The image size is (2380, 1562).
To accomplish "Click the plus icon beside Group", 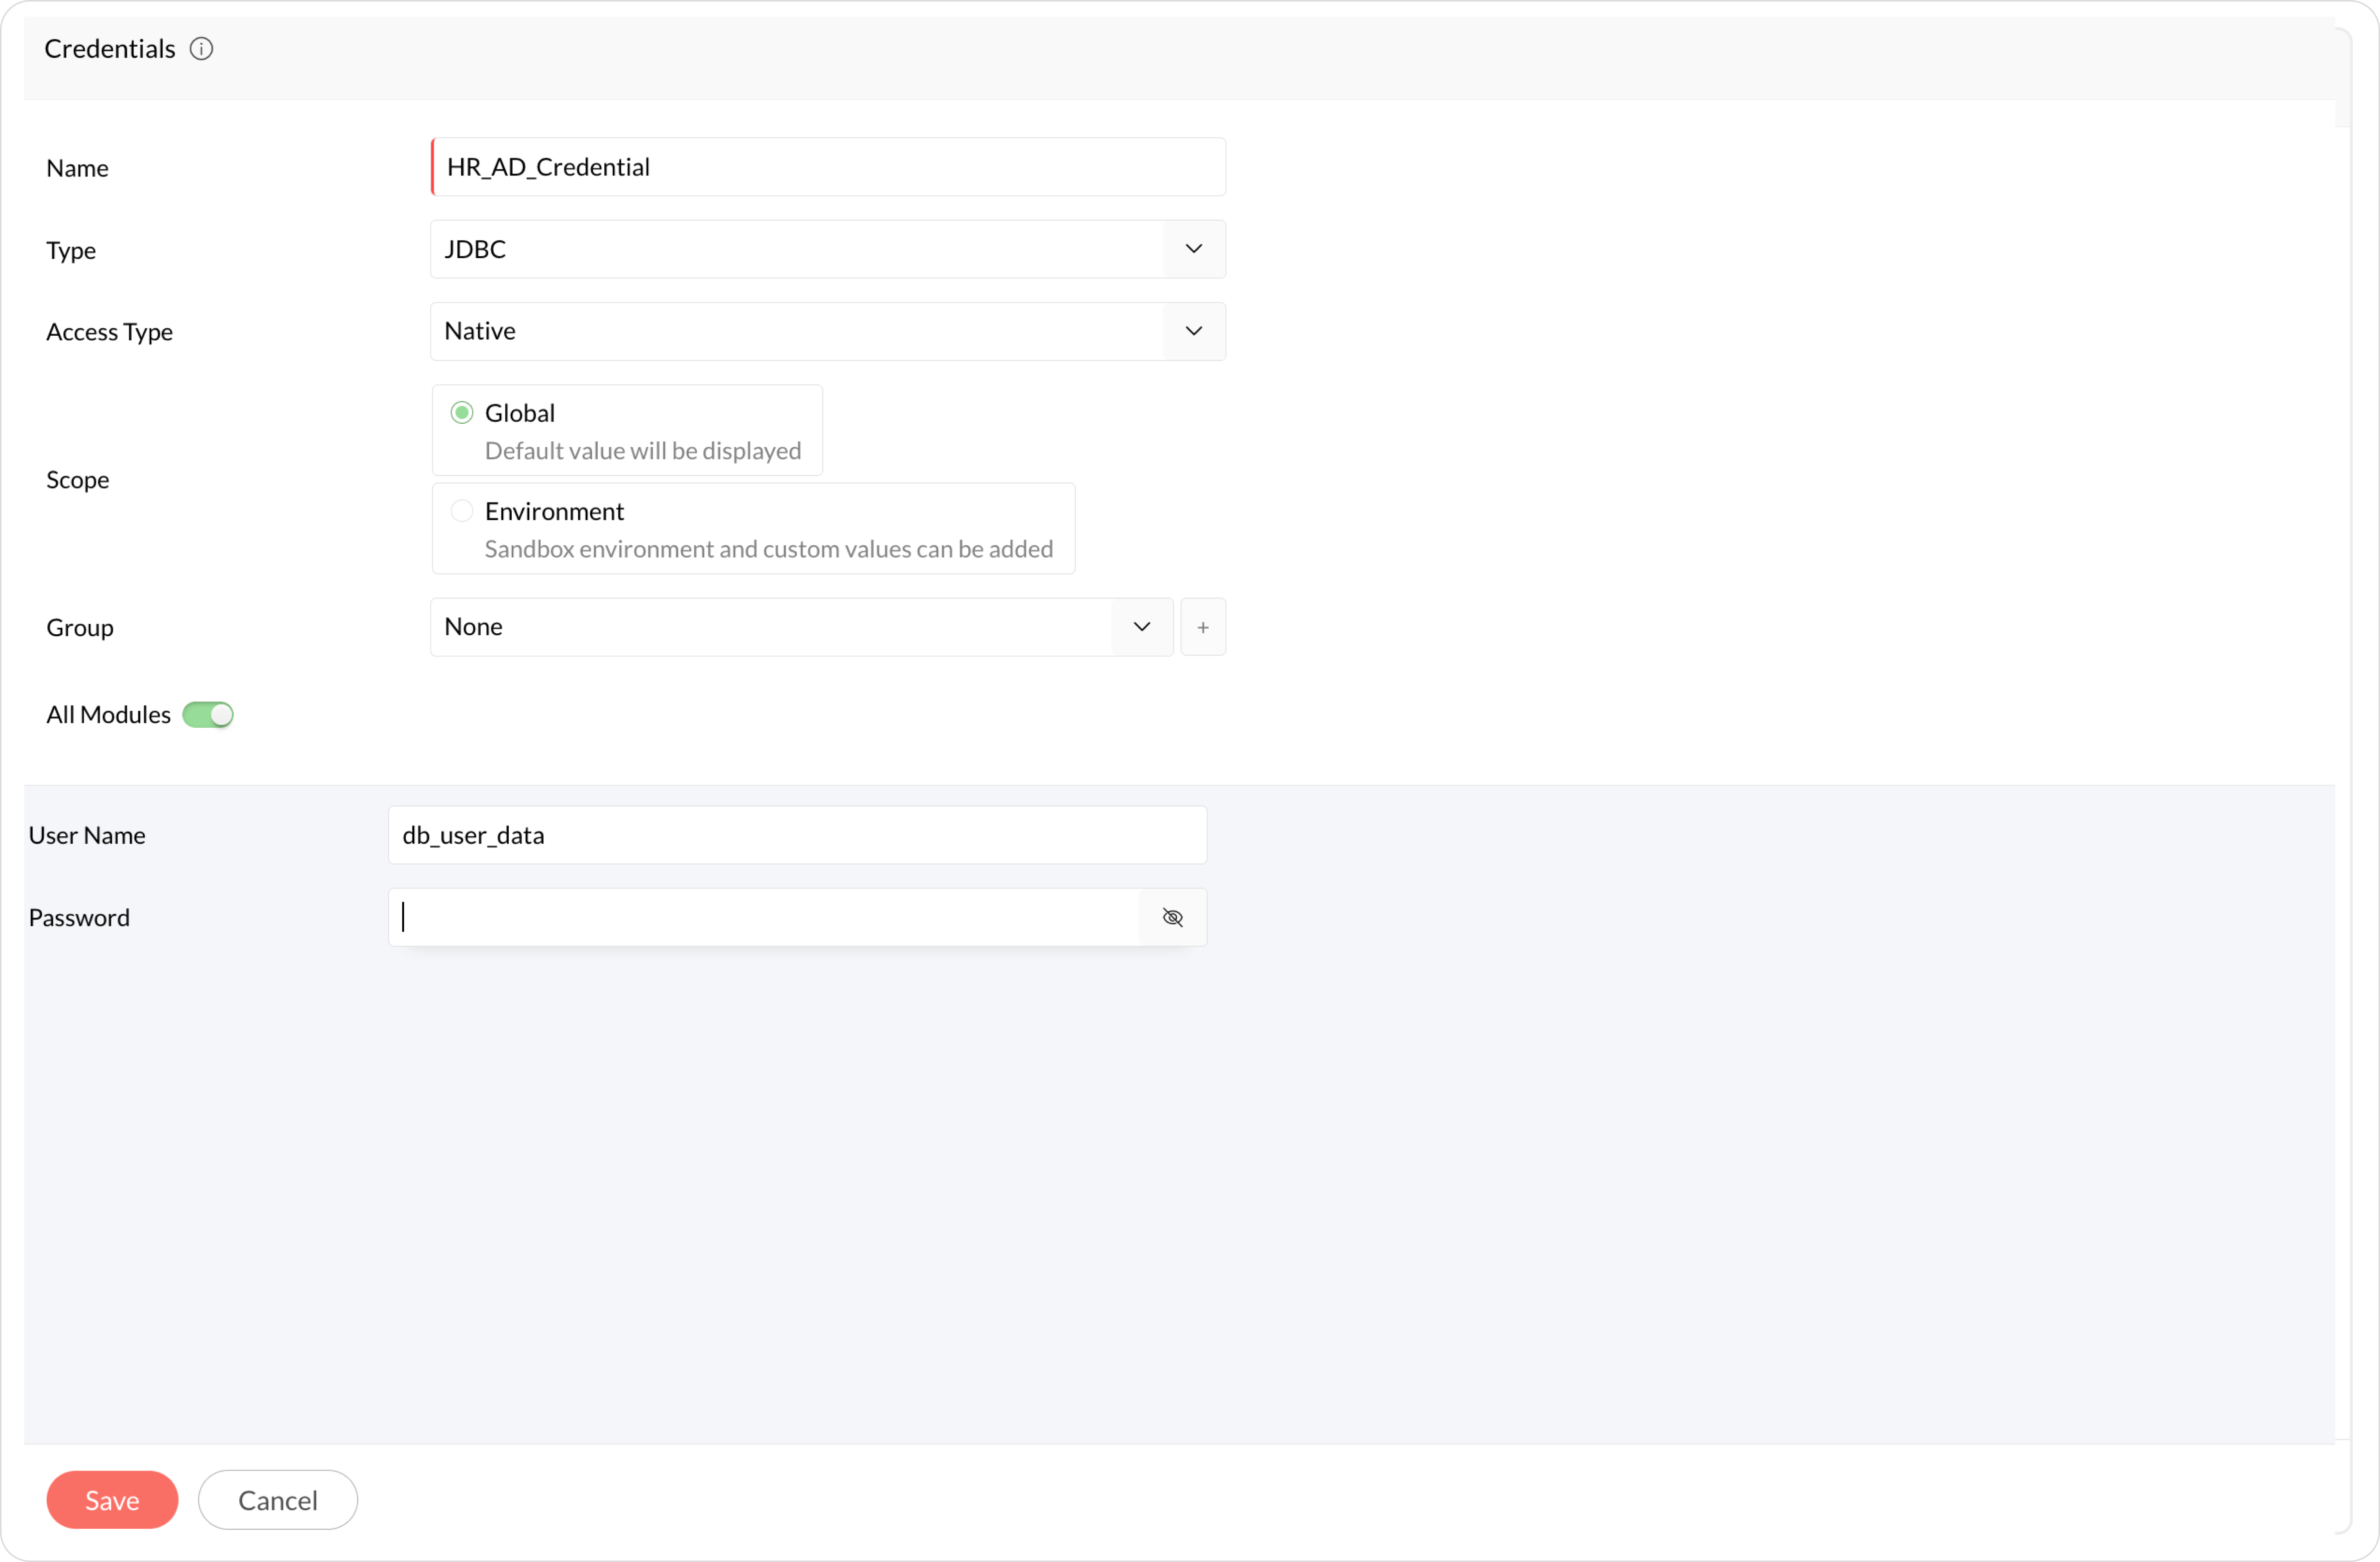I will click(x=1202, y=628).
